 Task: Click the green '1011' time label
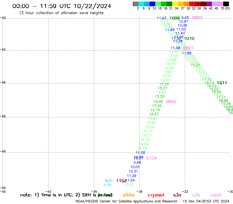[x=222, y=83]
